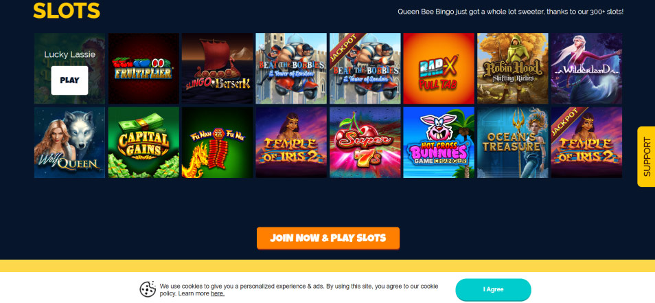Open Hot Cross Bunnies Game Changer

pyautogui.click(x=439, y=142)
